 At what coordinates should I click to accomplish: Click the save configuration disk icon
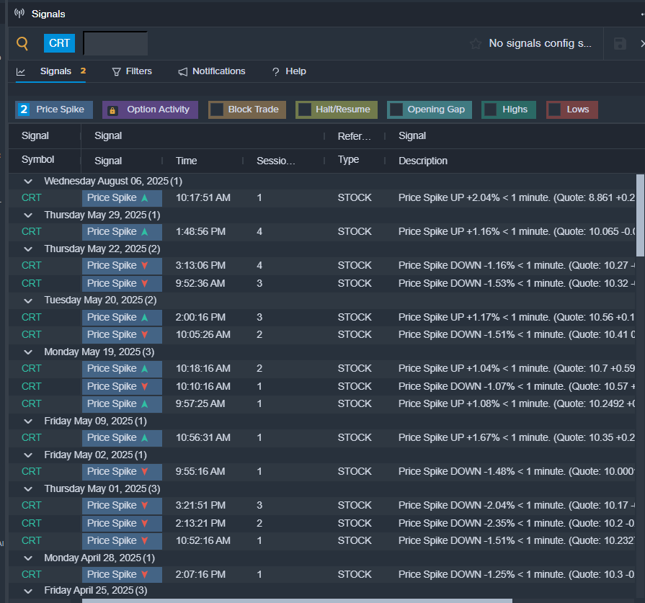point(620,44)
